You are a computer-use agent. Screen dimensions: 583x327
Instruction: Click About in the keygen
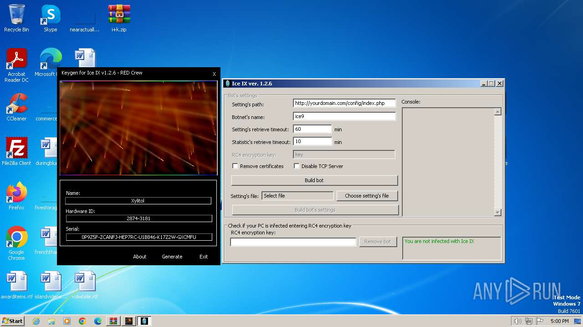coord(140,257)
